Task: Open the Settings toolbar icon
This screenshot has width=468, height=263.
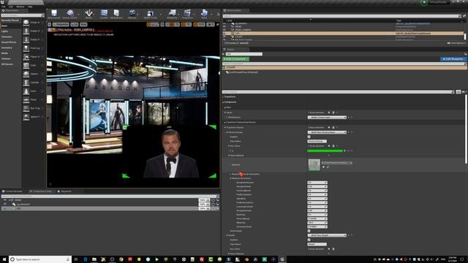Action: (132, 13)
